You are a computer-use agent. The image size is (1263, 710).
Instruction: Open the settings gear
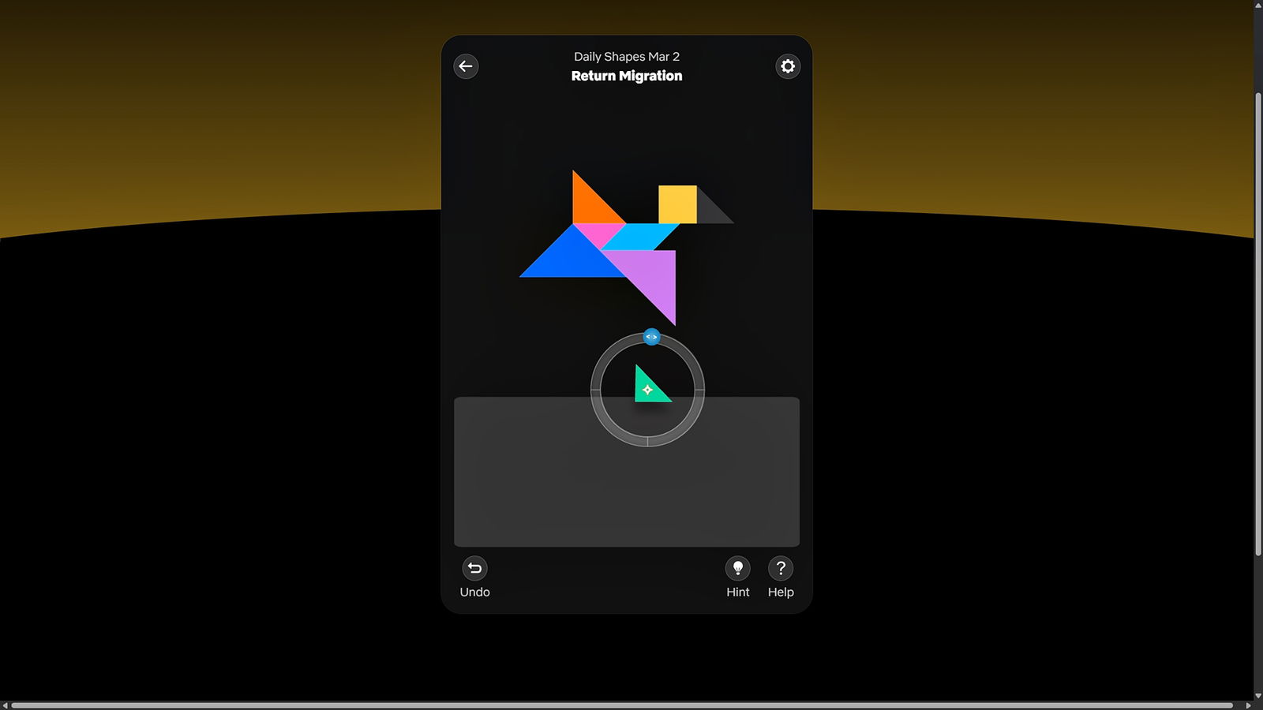787,66
